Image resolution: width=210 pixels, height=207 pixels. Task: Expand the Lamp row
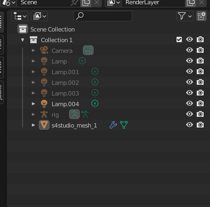(x=33, y=61)
